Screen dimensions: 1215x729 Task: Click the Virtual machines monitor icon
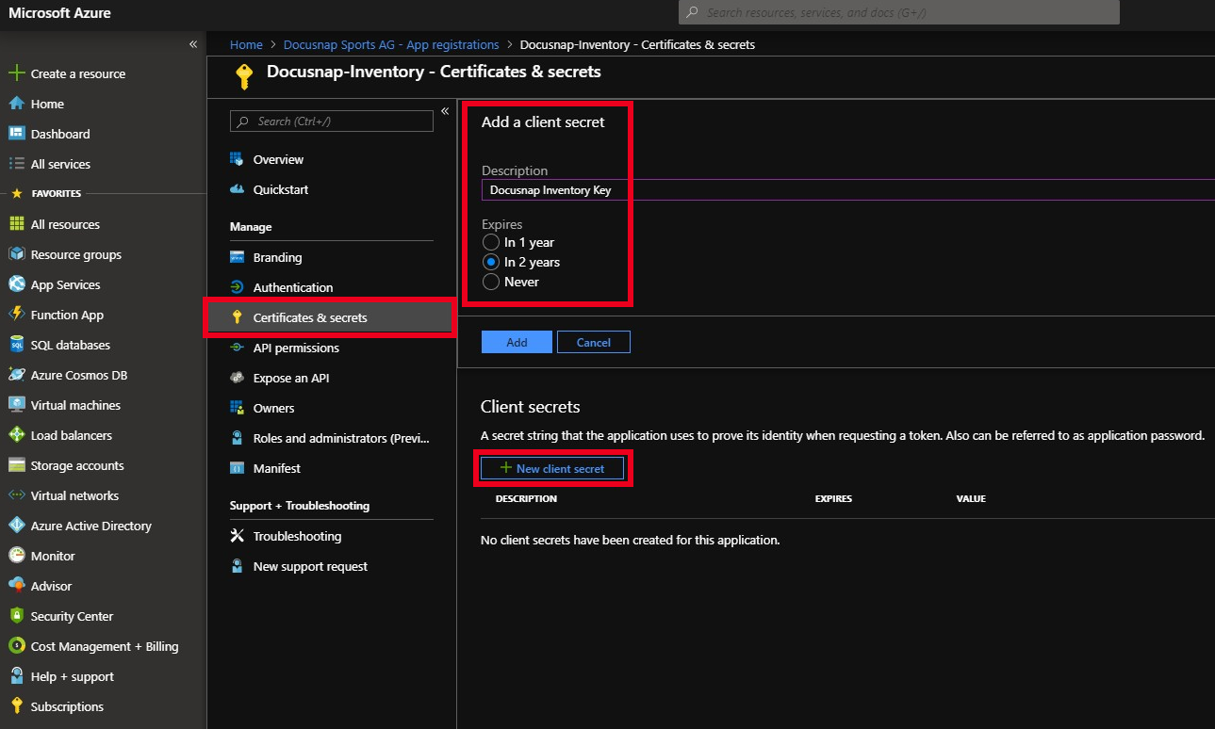16,405
